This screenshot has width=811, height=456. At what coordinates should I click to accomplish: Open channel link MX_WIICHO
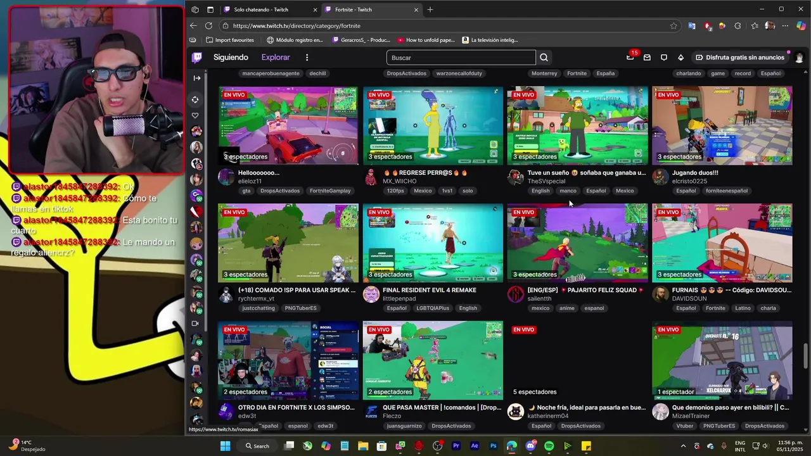click(400, 181)
